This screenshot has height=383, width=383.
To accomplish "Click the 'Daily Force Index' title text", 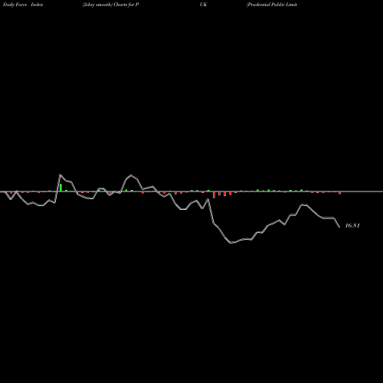I will coord(23,5).
